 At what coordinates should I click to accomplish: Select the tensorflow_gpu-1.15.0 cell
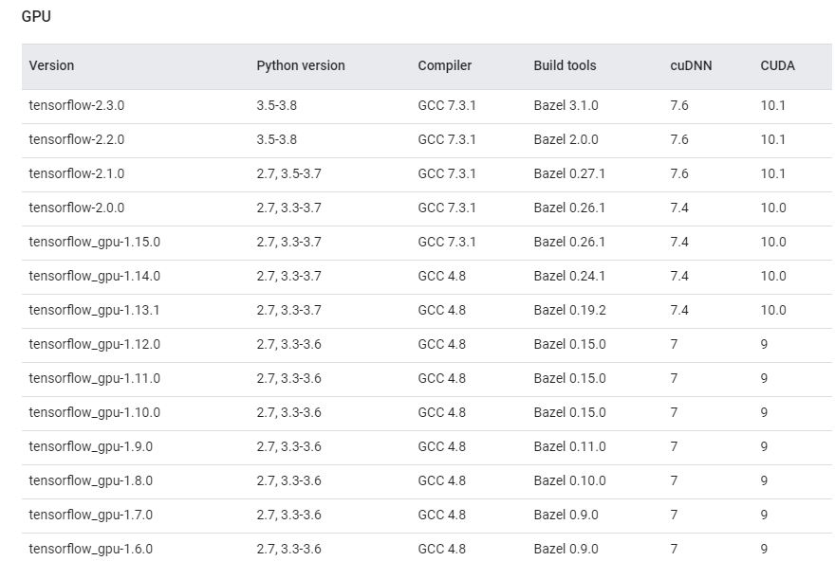click(x=95, y=242)
